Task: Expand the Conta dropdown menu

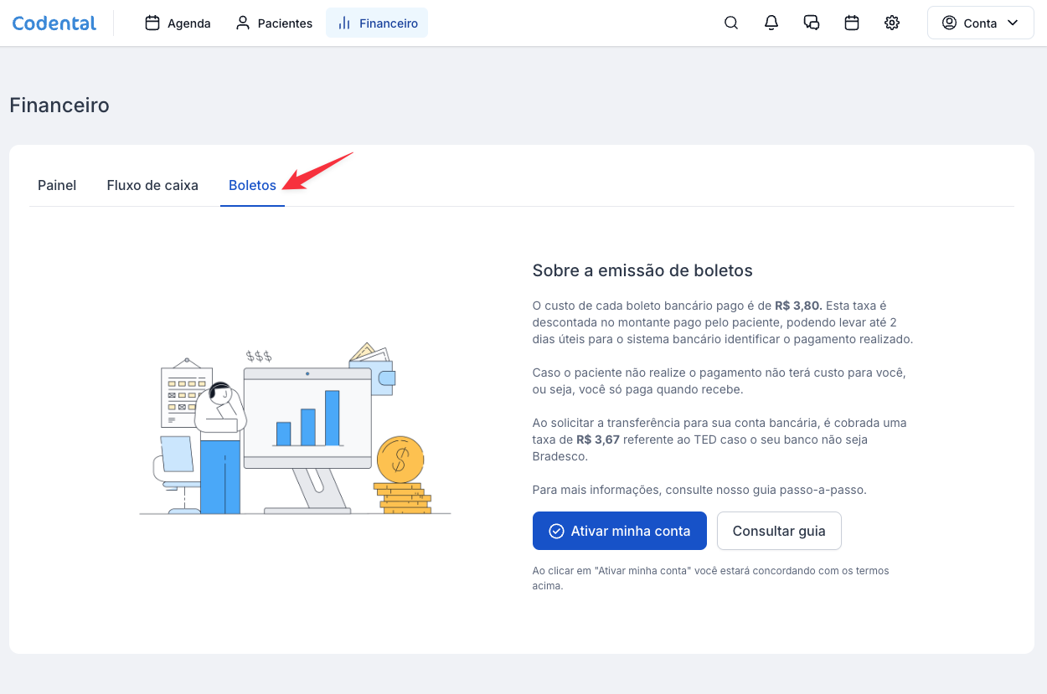Action: pos(980,23)
